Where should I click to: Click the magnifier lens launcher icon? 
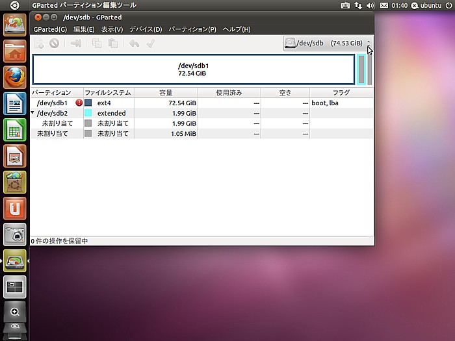coord(15,312)
